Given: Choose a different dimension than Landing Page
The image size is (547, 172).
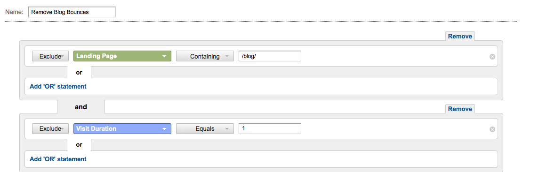Looking at the screenshot, I should coord(122,56).
